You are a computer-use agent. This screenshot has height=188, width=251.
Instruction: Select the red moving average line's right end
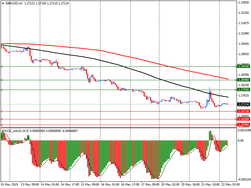point(227,79)
